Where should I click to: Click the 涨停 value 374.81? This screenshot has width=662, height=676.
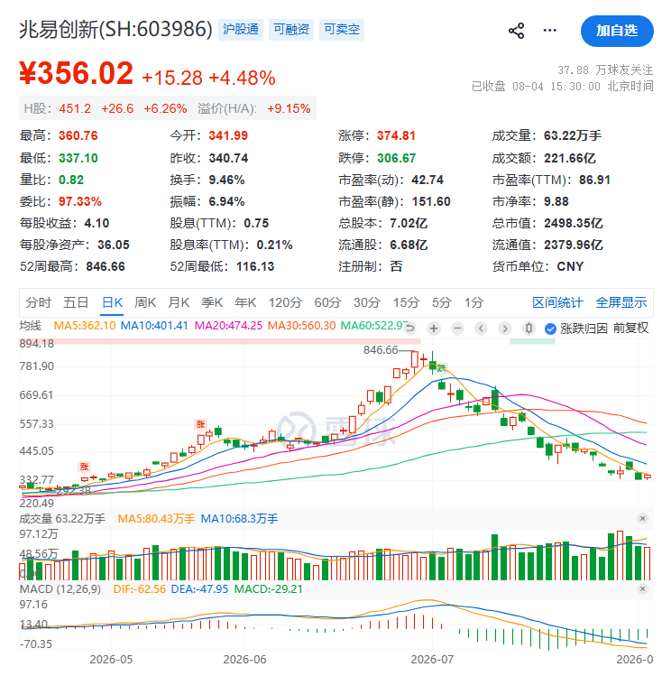[x=396, y=135]
